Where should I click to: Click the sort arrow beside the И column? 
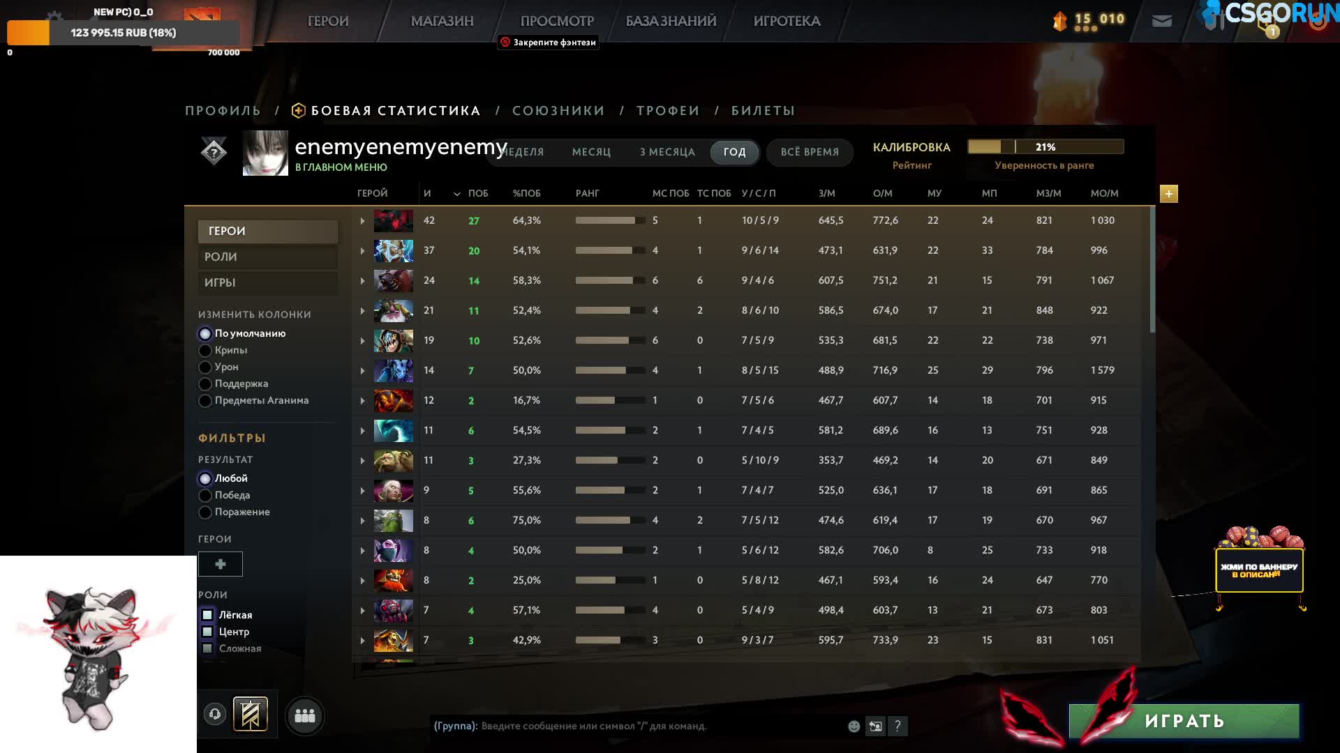(x=457, y=194)
